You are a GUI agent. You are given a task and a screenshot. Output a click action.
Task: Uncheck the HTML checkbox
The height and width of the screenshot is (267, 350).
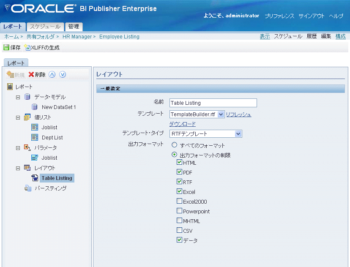[179, 162]
